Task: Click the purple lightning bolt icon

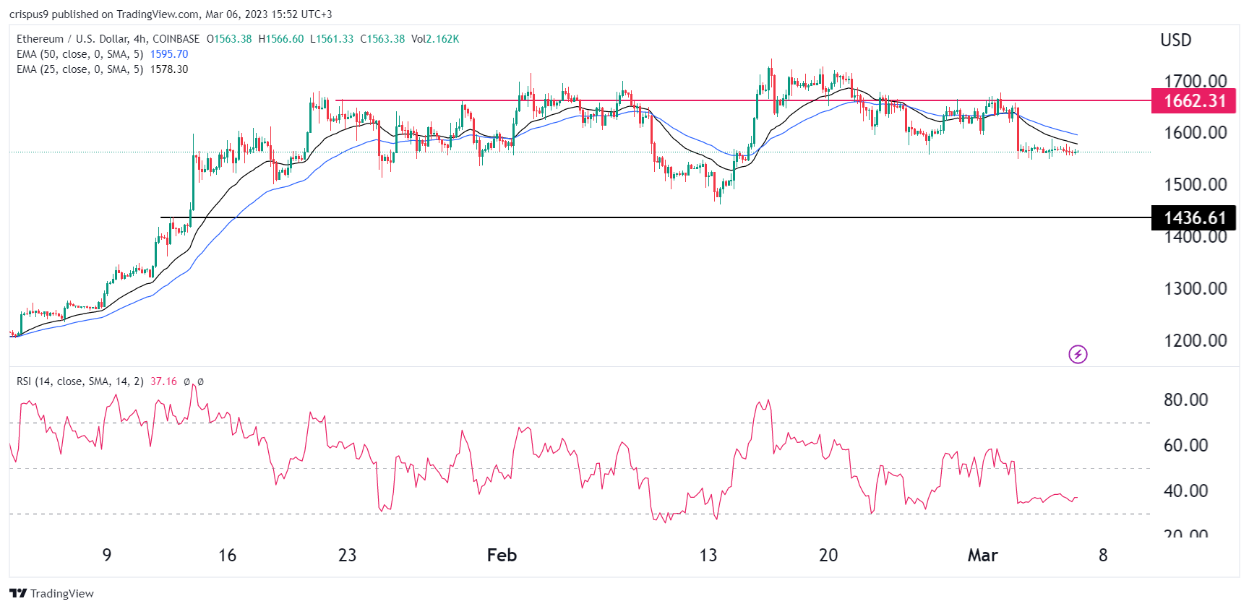Action: [1078, 354]
